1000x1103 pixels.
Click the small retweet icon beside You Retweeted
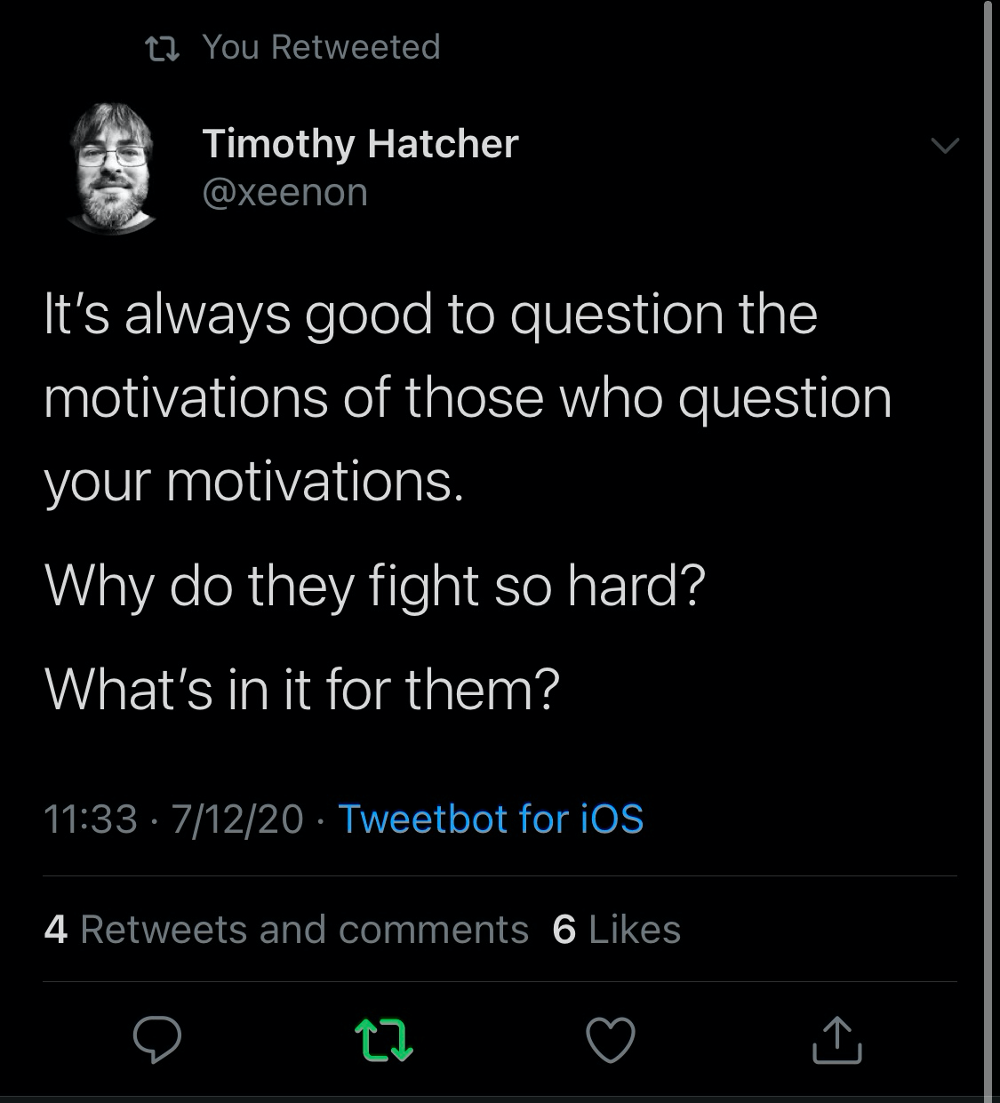tap(162, 48)
